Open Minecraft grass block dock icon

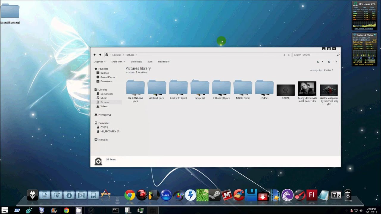(202, 195)
